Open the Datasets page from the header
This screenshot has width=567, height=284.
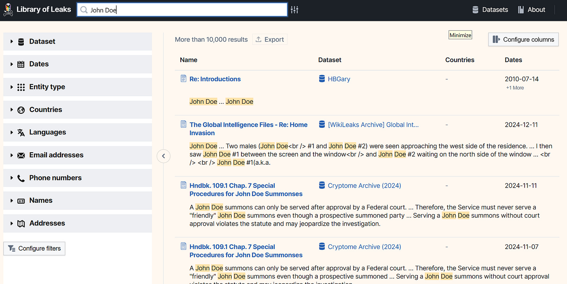pos(490,10)
